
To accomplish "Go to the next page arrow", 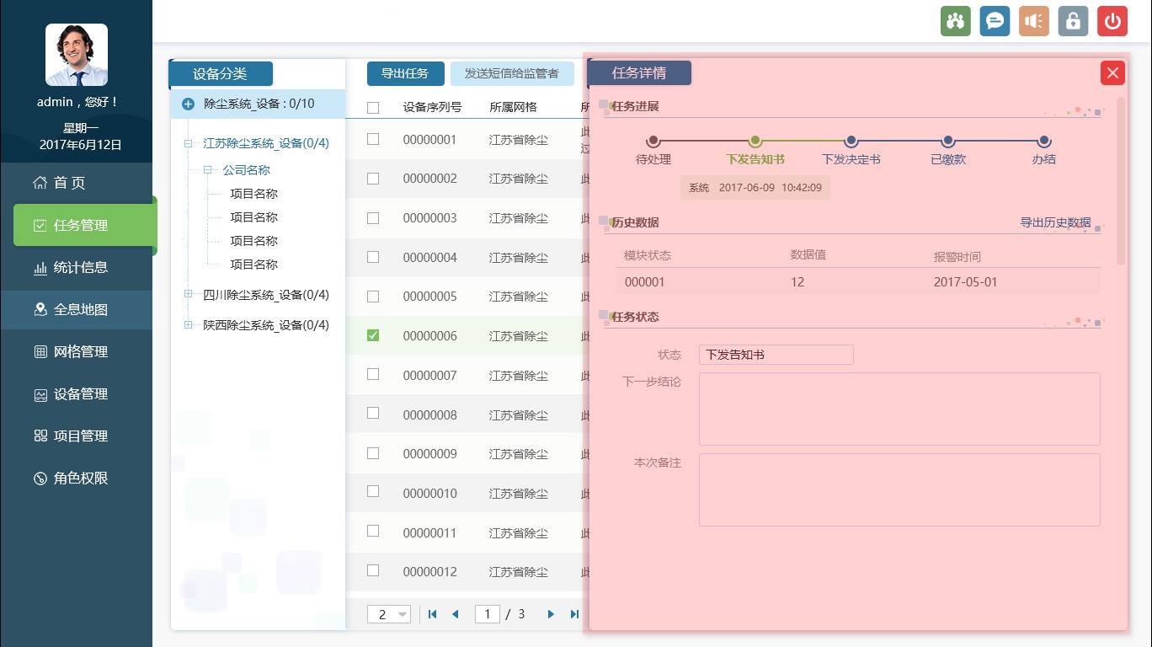I will pyautogui.click(x=551, y=614).
